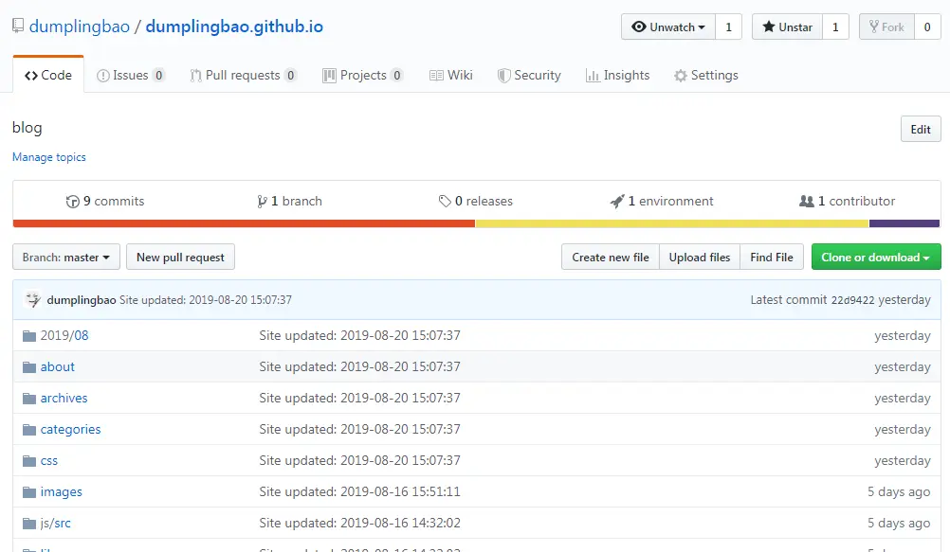This screenshot has height=552, width=950.
Task: Open the Unwatch dropdown
Action: pyautogui.click(x=668, y=27)
